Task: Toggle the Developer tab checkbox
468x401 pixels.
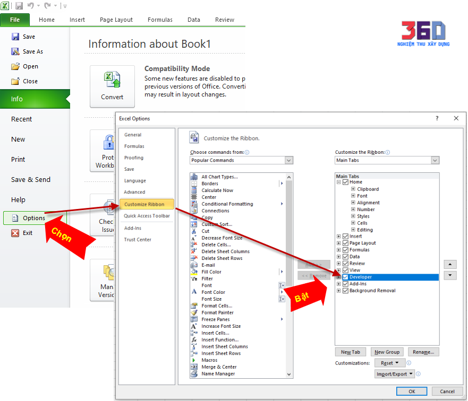Action: tap(346, 277)
